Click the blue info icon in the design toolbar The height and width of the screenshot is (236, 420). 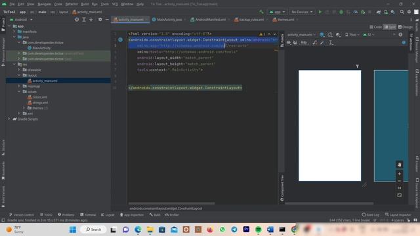click(x=404, y=43)
